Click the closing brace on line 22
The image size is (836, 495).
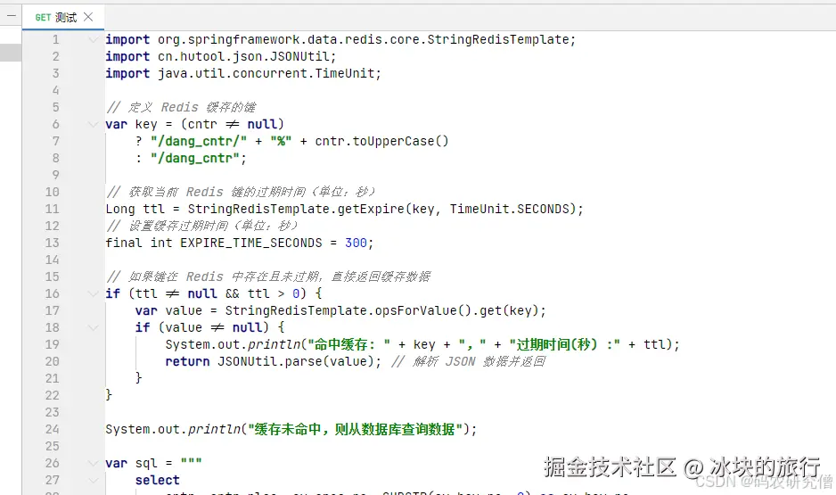(x=109, y=395)
